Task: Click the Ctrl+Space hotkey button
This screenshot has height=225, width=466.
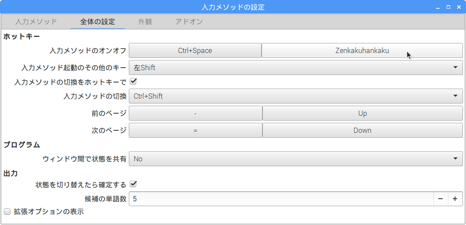Action: [195, 50]
